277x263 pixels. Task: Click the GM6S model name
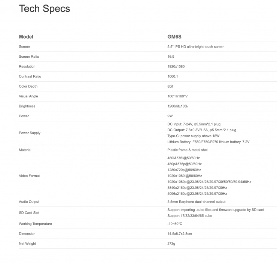pos(174,37)
